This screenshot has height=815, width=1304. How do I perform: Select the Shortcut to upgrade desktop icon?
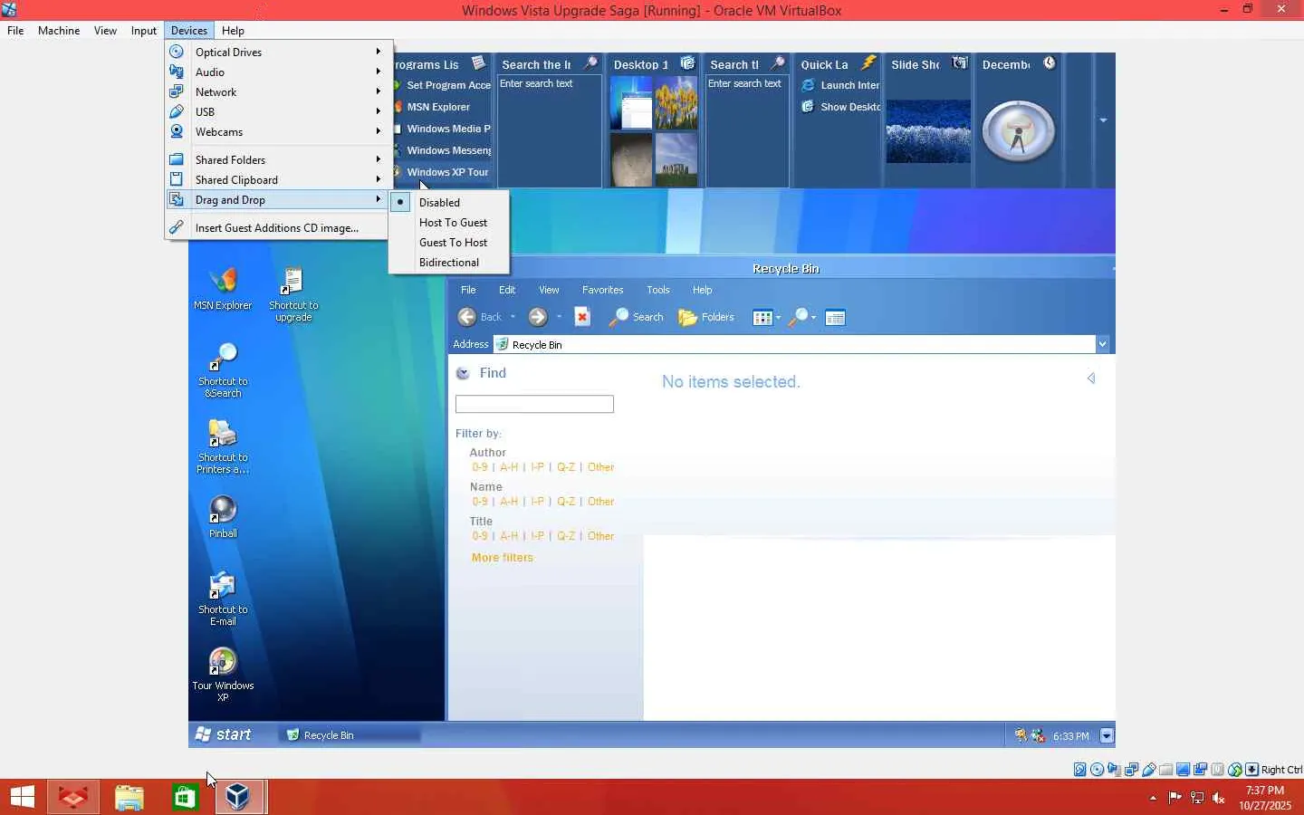pyautogui.click(x=293, y=294)
